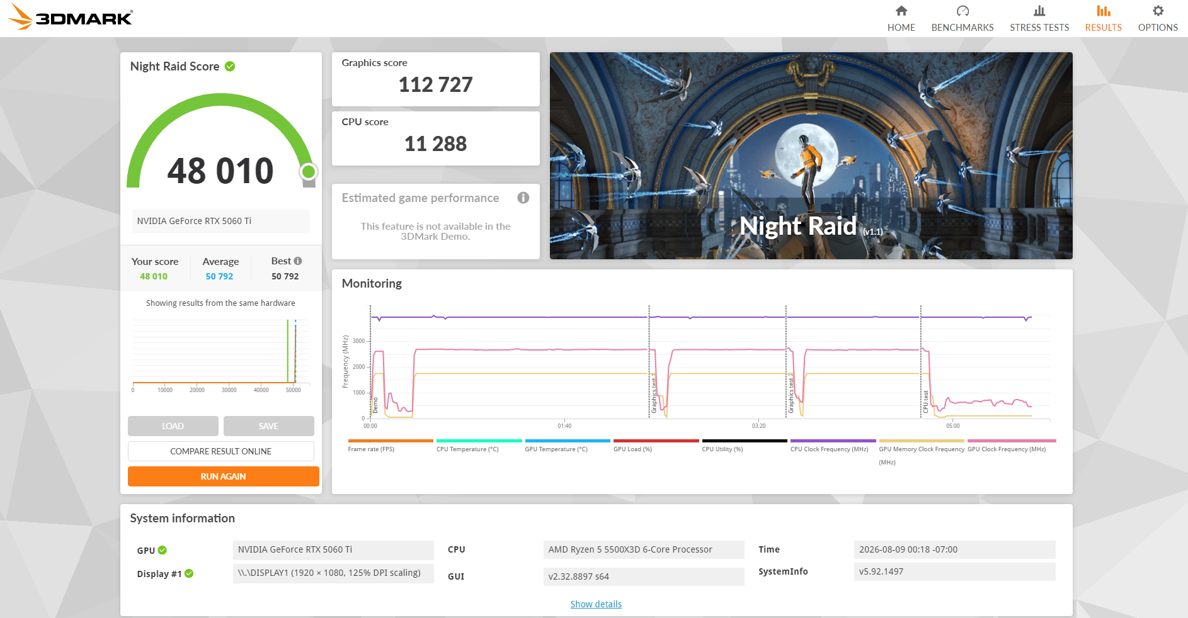This screenshot has width=1188, height=618.
Task: Go to the STRESS TESTS tab
Action: coord(1039,18)
